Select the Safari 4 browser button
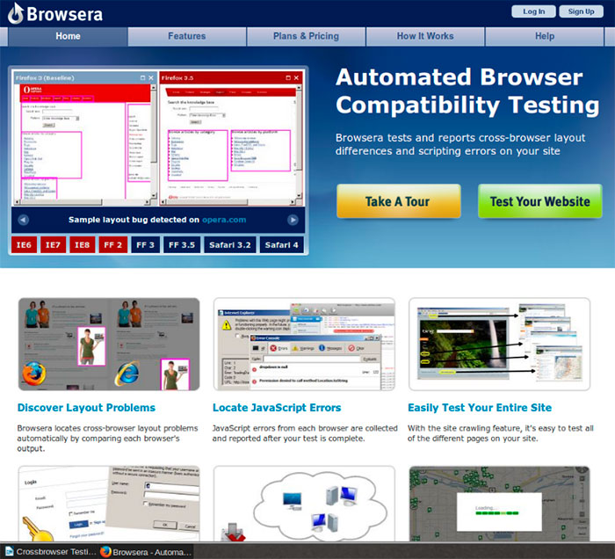Screen dimensions: 615x559 (x=282, y=245)
